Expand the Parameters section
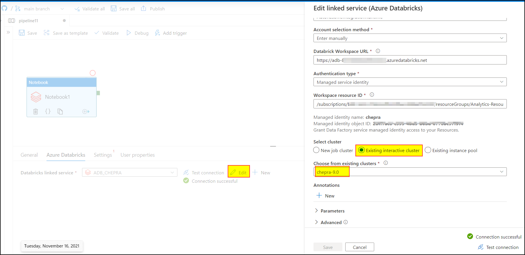Viewport: 525px width, 255px height. click(330, 211)
